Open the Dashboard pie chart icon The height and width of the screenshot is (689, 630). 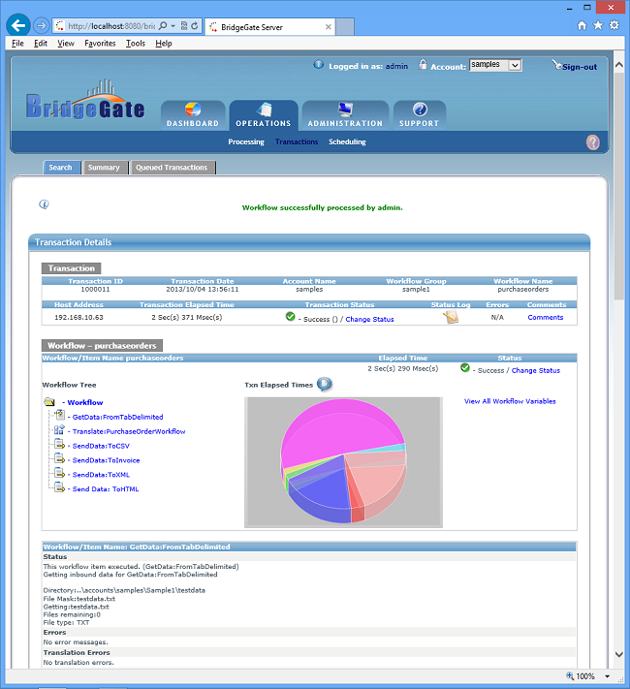click(192, 110)
